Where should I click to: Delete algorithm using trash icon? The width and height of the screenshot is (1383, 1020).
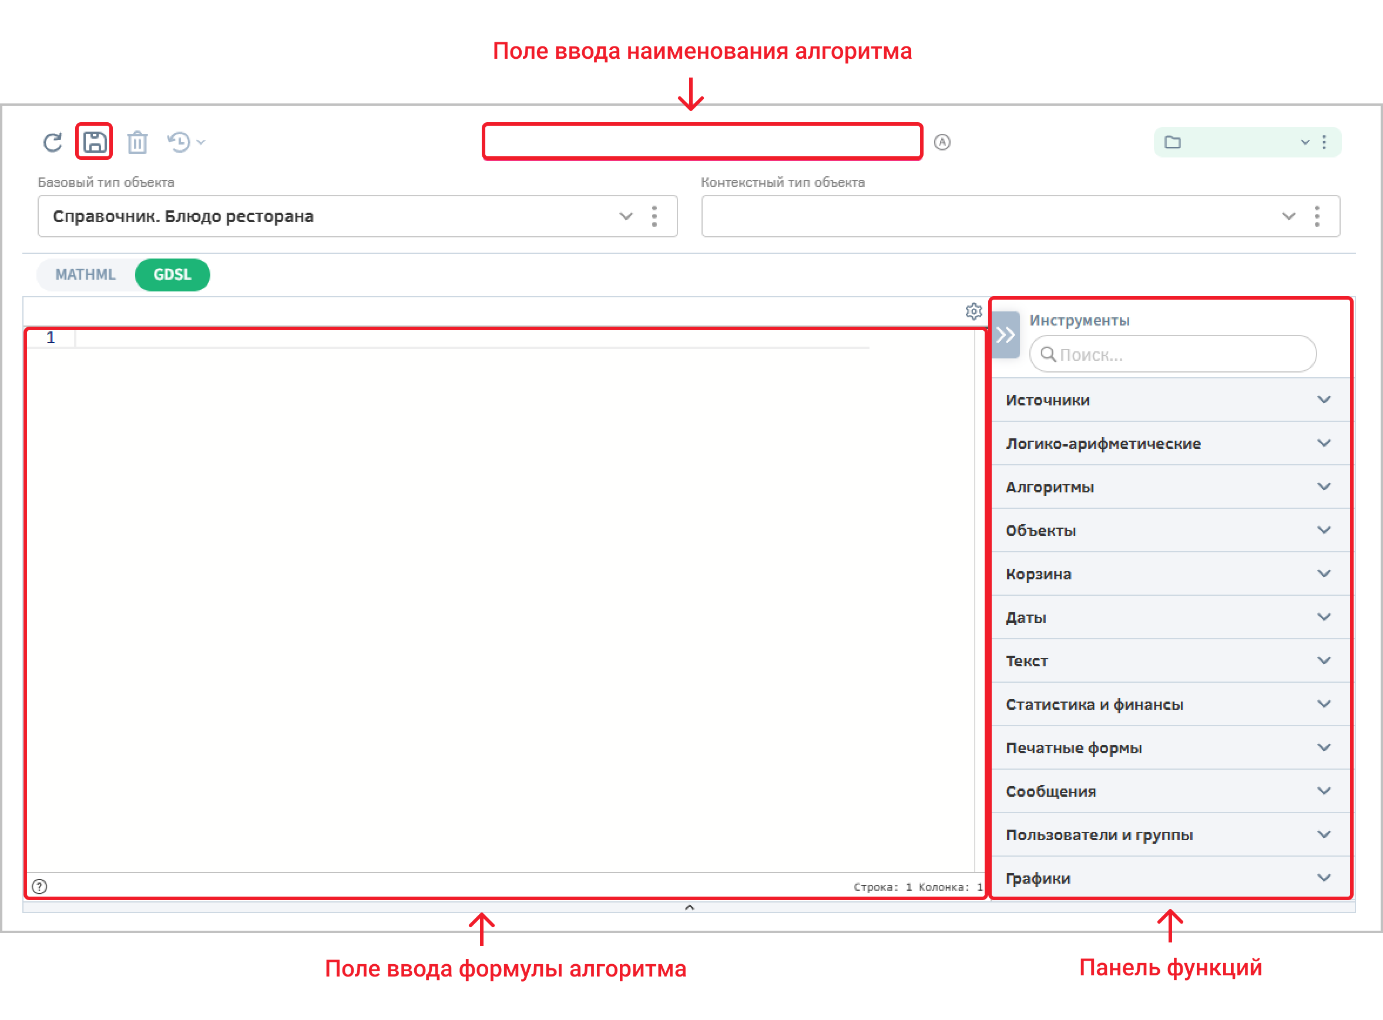[137, 143]
